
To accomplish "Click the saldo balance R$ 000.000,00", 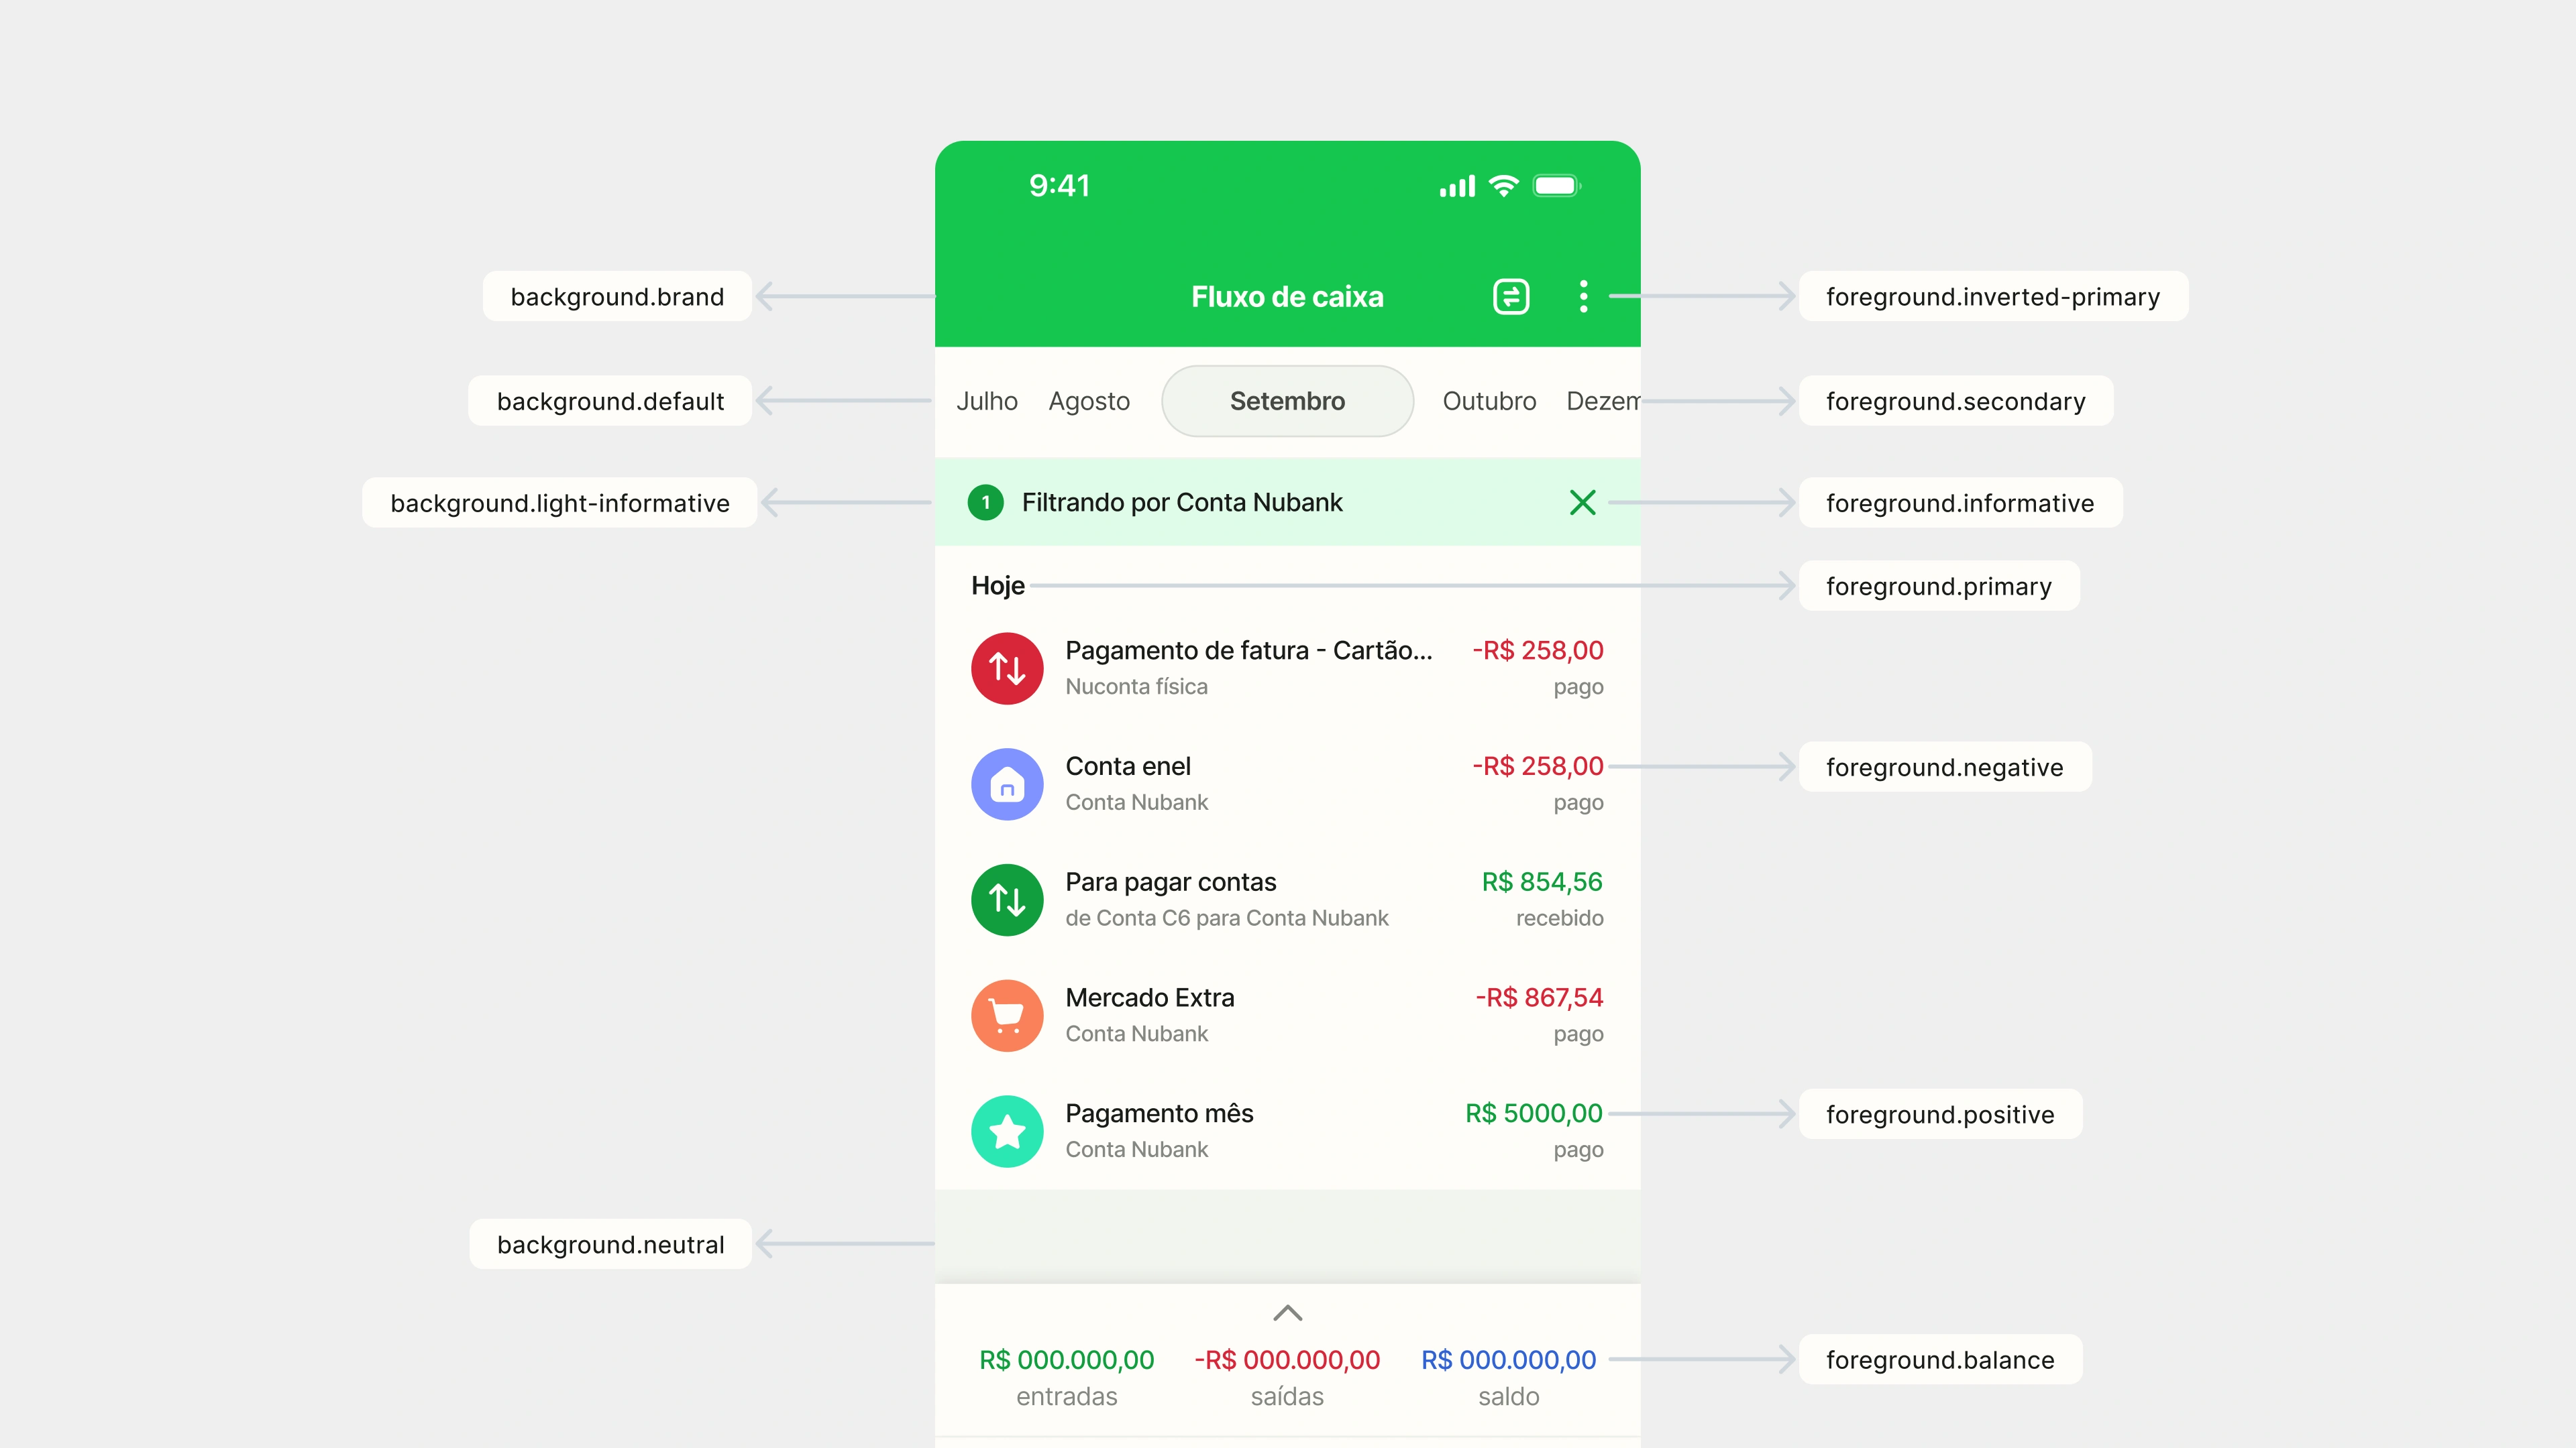I will point(1508,1360).
